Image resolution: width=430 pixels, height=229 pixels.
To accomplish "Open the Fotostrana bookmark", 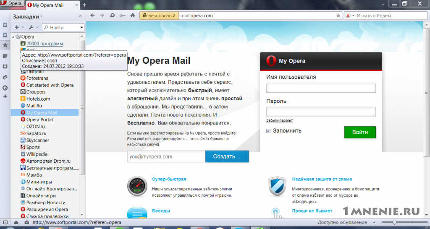I will [37, 78].
